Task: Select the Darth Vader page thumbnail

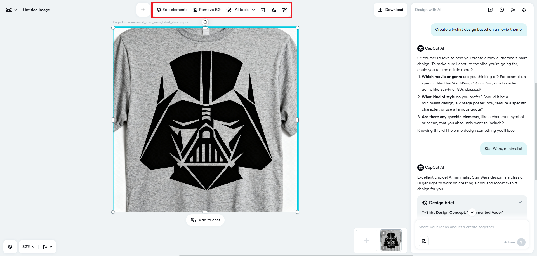Action: pyautogui.click(x=391, y=241)
